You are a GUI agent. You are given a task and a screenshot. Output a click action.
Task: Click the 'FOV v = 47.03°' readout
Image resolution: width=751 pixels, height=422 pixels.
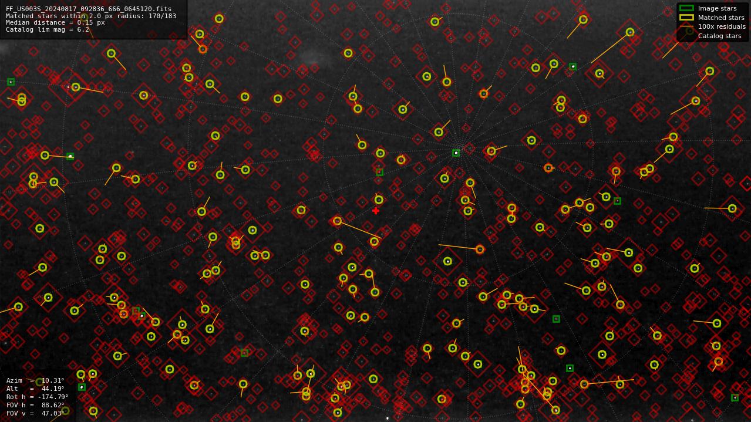pyautogui.click(x=35, y=413)
